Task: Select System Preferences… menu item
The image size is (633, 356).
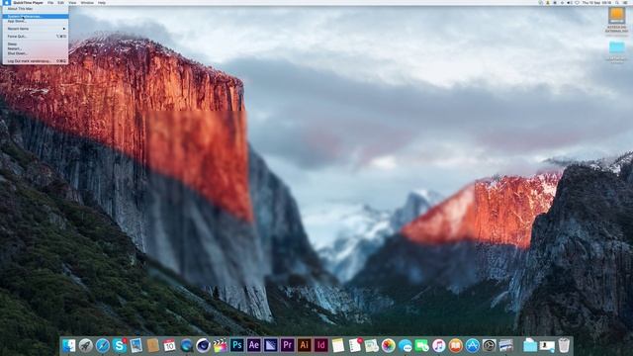Action: point(36,17)
